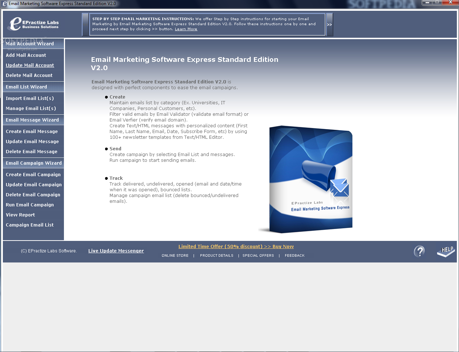Open View Report
459x352 pixels.
tap(20, 215)
